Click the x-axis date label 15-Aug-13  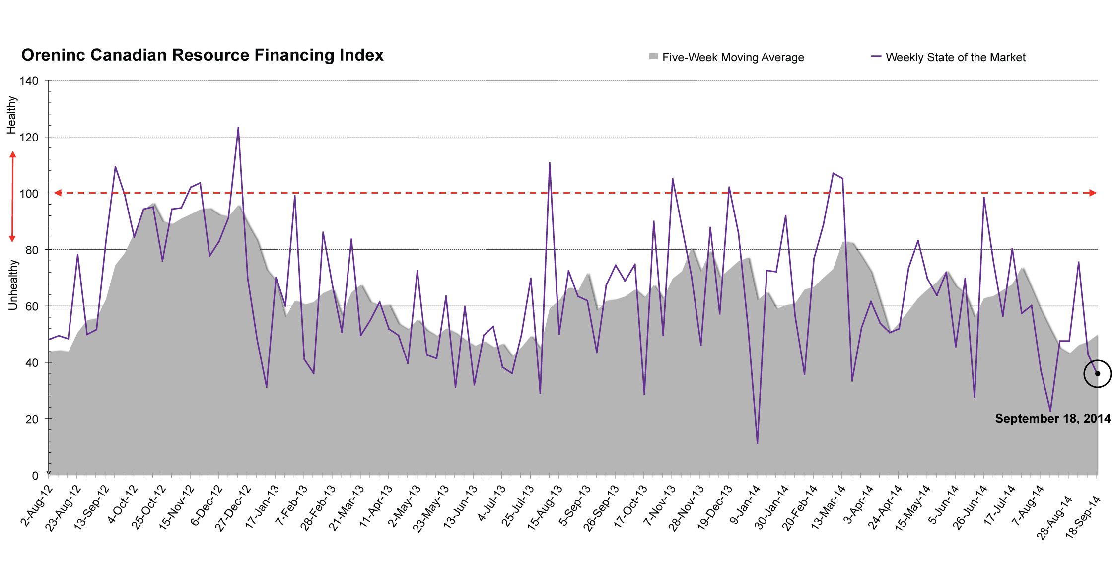tap(544, 507)
